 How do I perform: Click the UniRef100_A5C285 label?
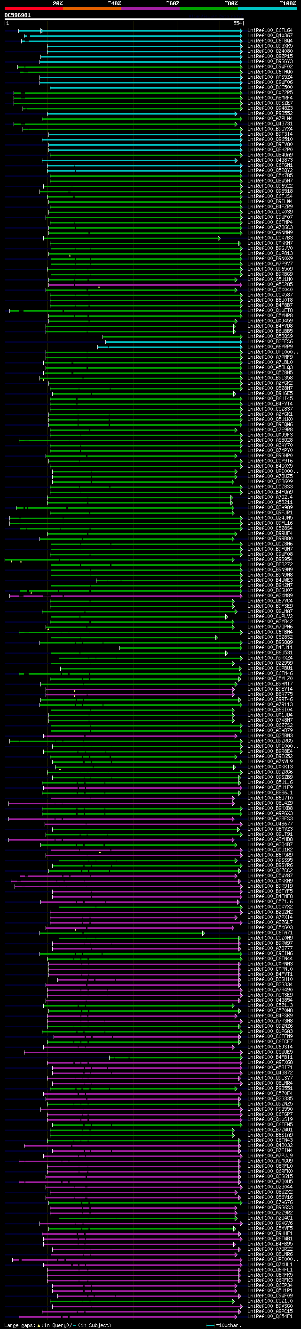click(269, 284)
